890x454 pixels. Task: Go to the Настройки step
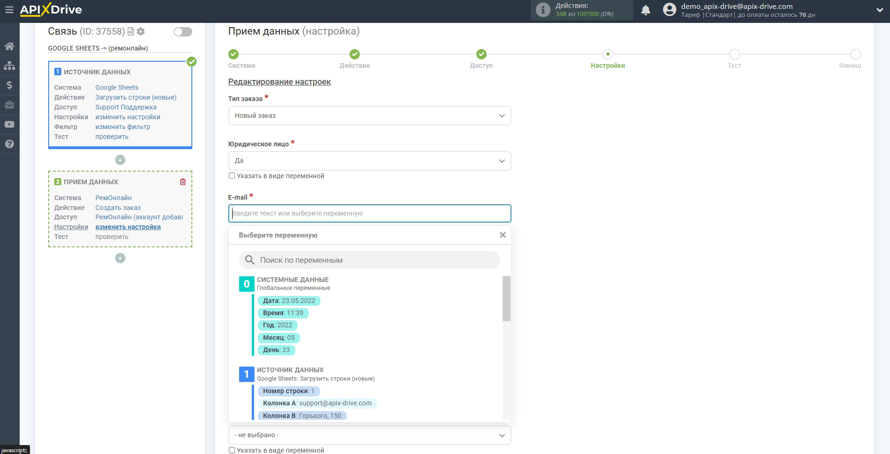(x=608, y=54)
